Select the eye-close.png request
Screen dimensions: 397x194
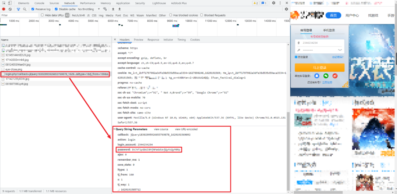coord(56,69)
